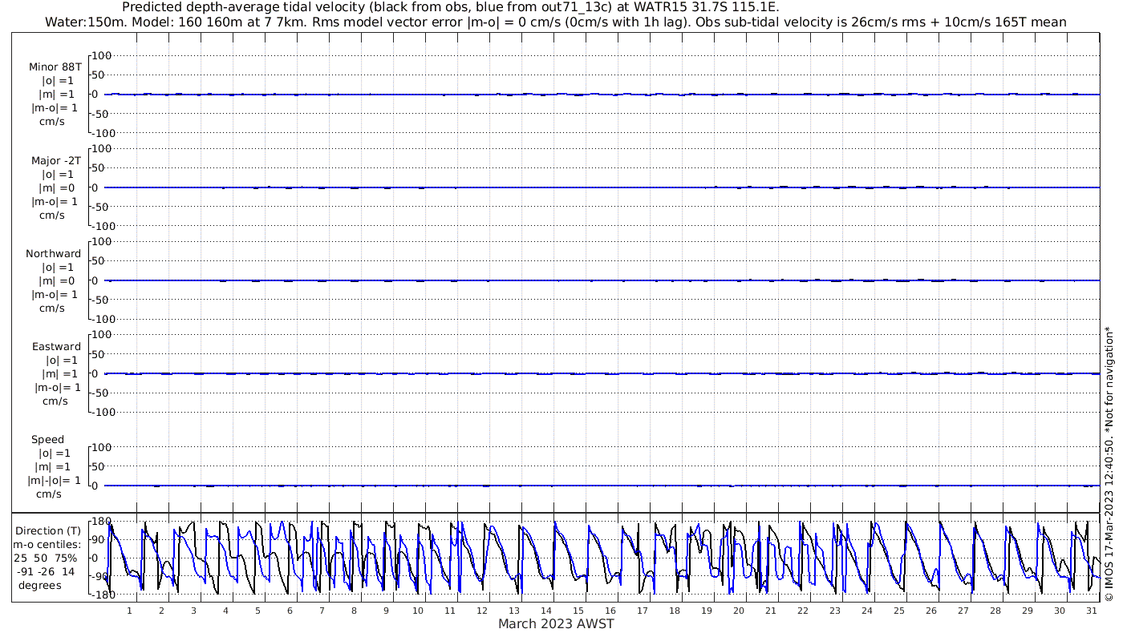Click day 28 on the date axis
Screen dimensions: 1123x641
(995, 611)
